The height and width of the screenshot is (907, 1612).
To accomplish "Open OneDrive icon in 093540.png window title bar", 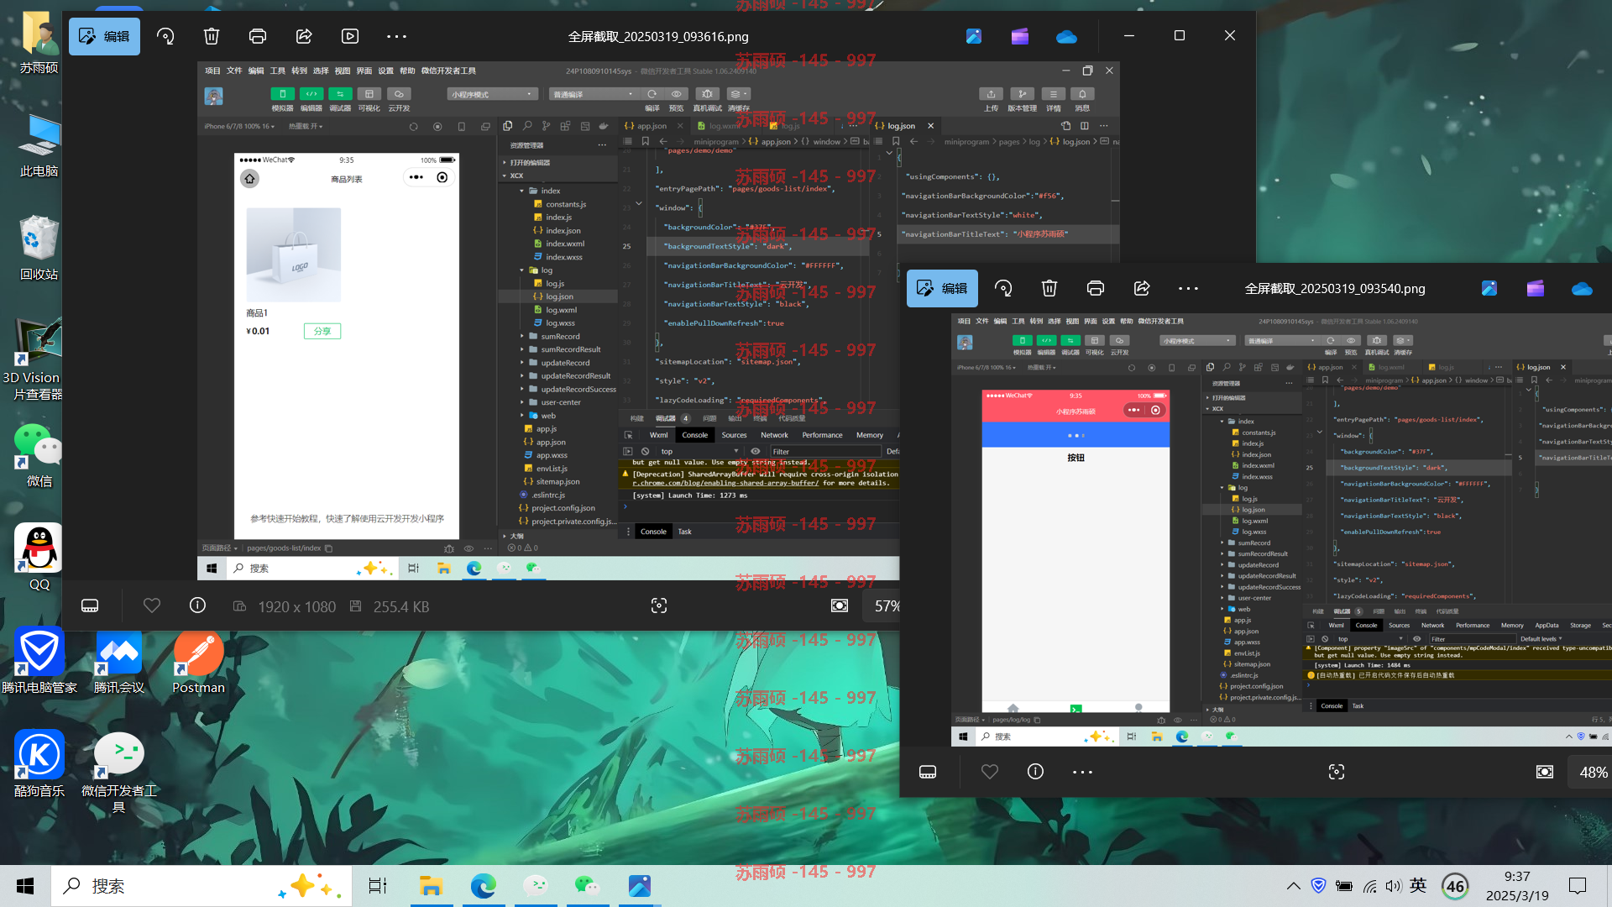I will click(x=1582, y=288).
